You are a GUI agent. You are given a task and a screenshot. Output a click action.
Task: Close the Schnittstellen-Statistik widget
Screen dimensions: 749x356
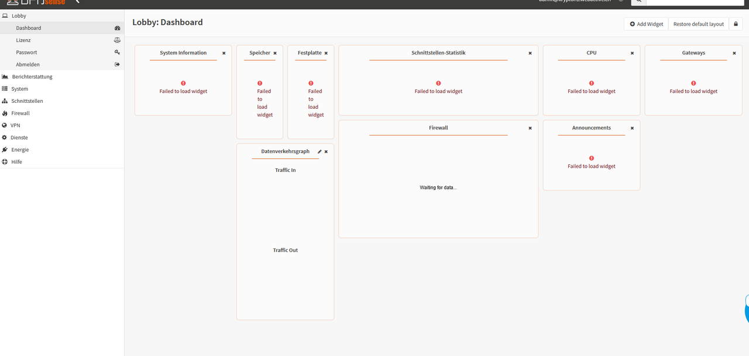point(530,53)
